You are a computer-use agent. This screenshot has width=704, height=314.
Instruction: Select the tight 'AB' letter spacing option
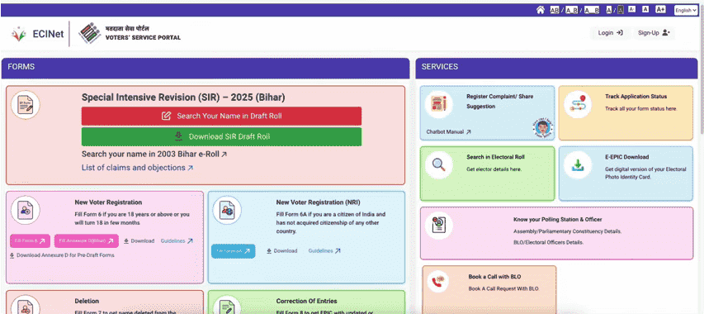[x=554, y=10]
